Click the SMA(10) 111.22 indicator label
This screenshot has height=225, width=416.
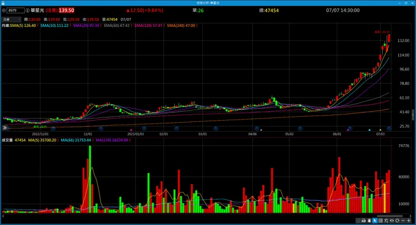(x=55, y=26)
